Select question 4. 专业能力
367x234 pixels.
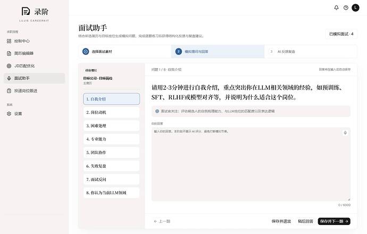[x=111, y=139]
